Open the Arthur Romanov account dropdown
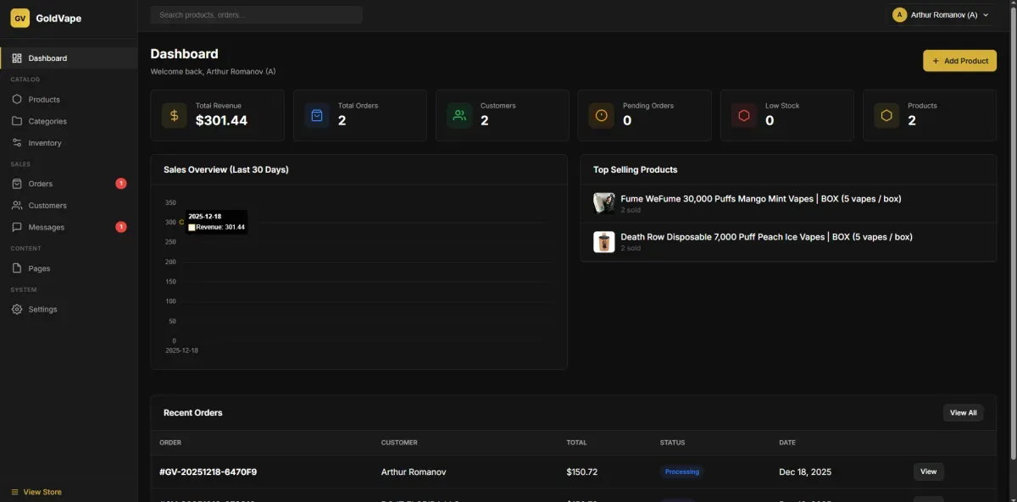The image size is (1017, 502). click(x=941, y=15)
